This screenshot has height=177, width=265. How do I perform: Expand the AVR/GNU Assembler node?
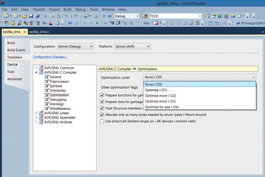point(36,117)
